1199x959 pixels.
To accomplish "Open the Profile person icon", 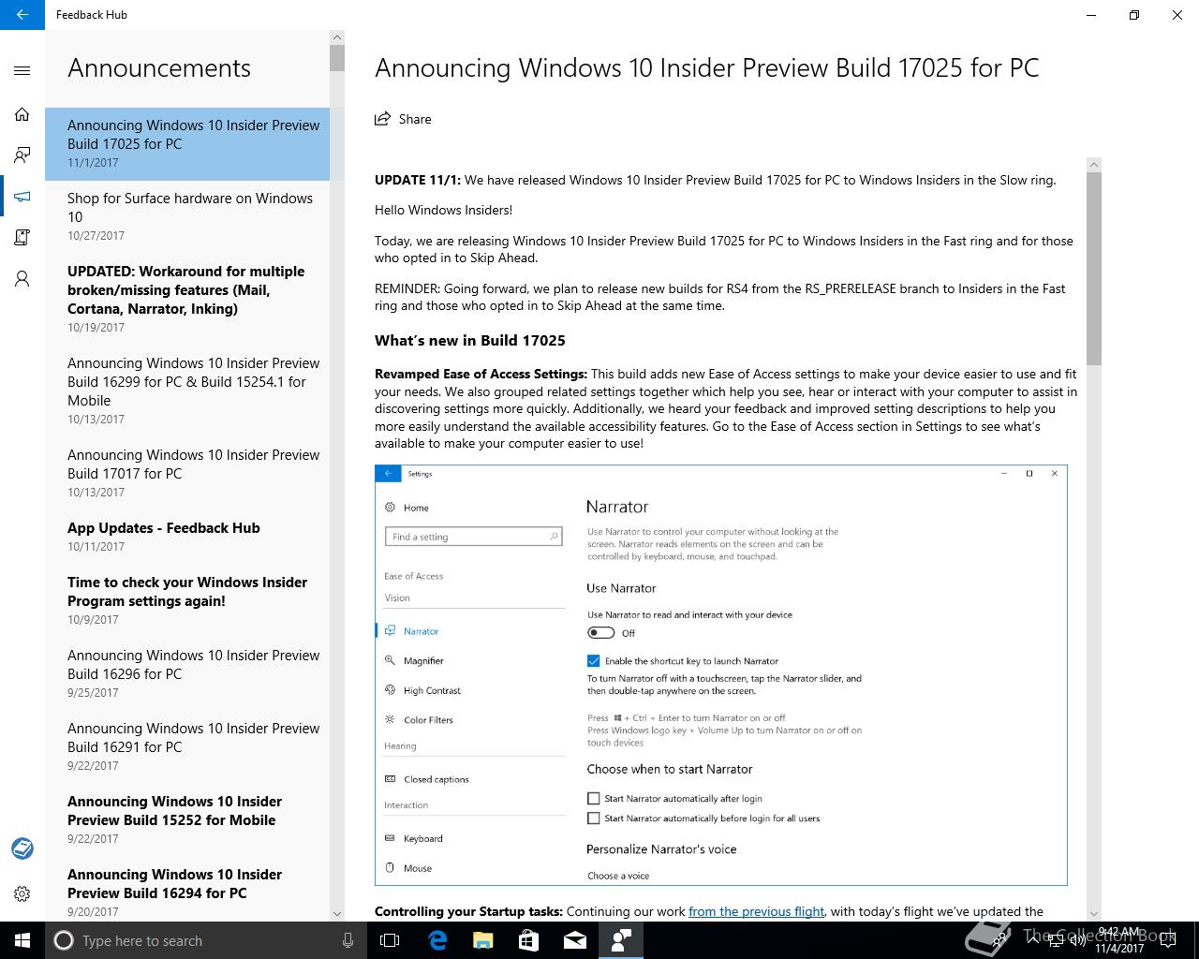I will [x=22, y=279].
